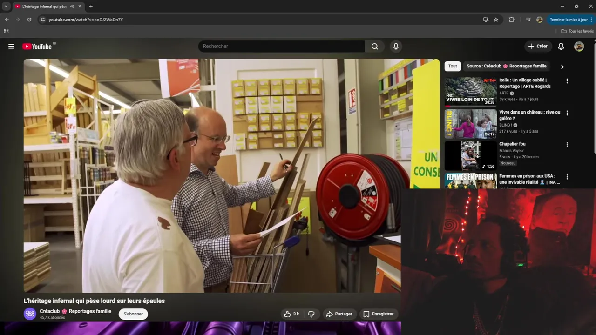This screenshot has width=596, height=335.
Task: Open the 'Italie : Un village oublié' title
Action: pyautogui.click(x=525, y=83)
